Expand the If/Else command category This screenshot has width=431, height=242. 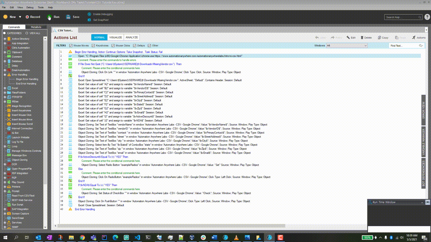(5, 102)
